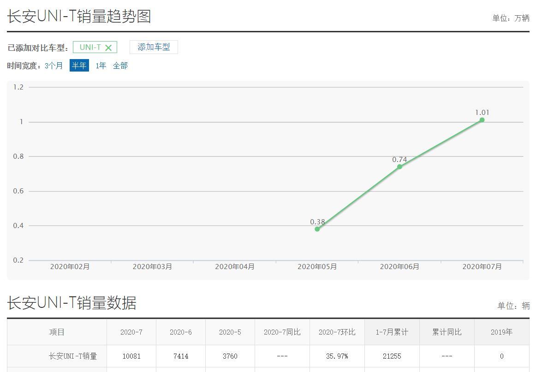Click the 0.38 data point on chart
The image size is (536, 372).
coord(317,229)
